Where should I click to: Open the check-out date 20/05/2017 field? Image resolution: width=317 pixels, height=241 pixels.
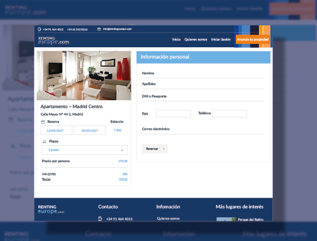tap(90, 130)
